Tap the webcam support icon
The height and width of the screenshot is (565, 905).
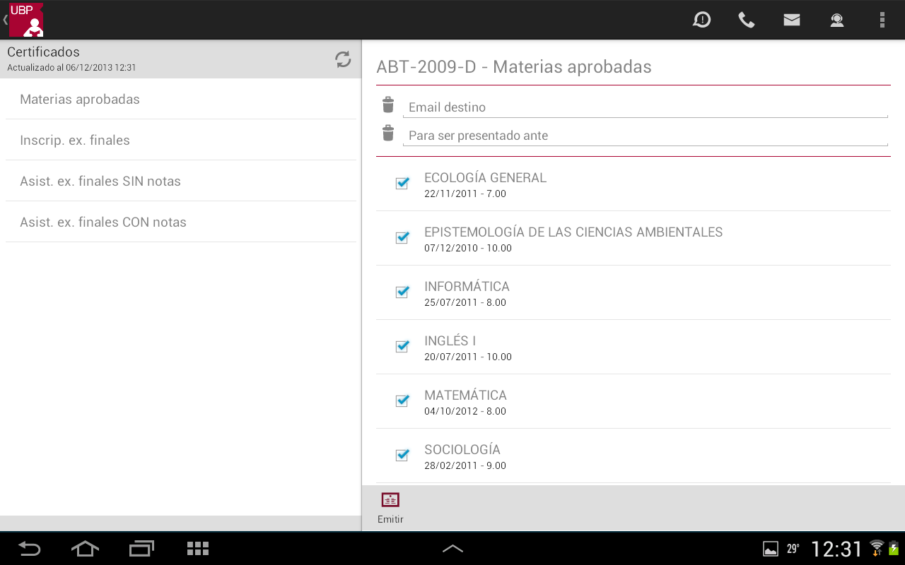click(x=837, y=20)
